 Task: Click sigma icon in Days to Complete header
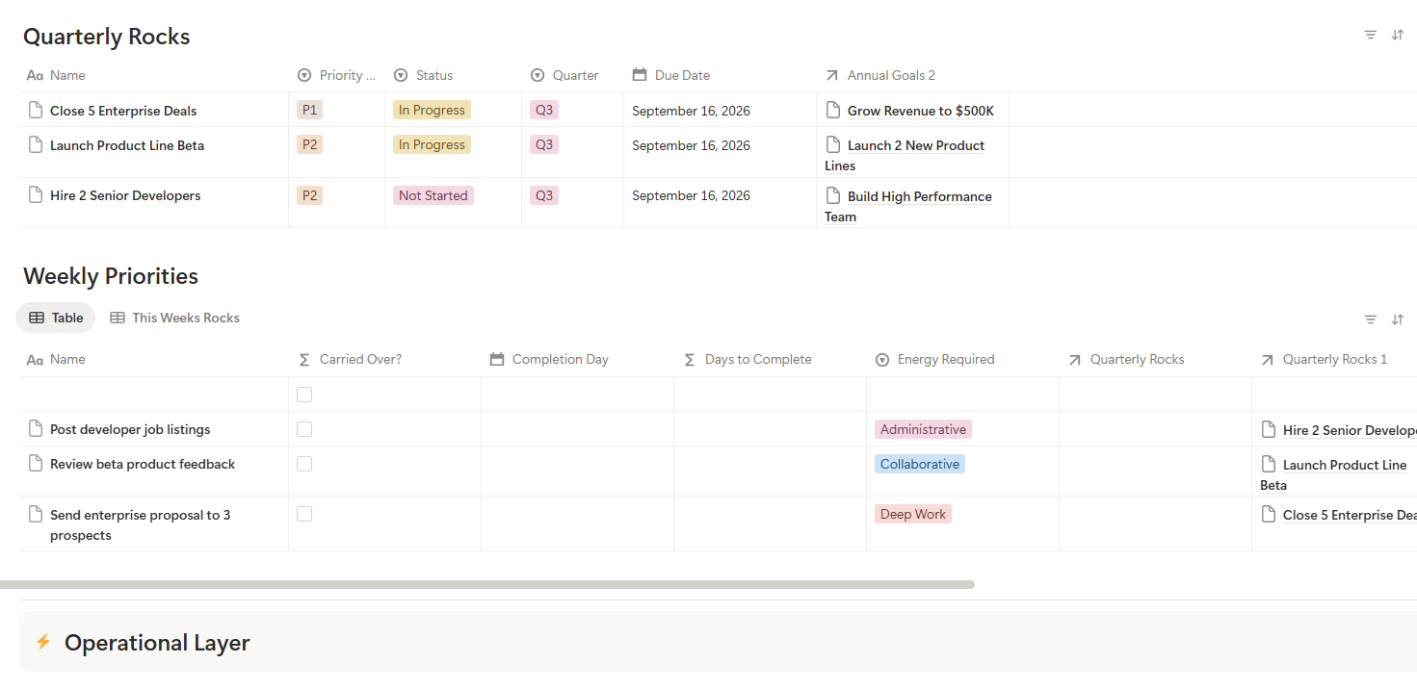[x=690, y=359]
